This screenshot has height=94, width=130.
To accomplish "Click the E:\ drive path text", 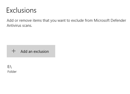I will (x=10, y=67).
